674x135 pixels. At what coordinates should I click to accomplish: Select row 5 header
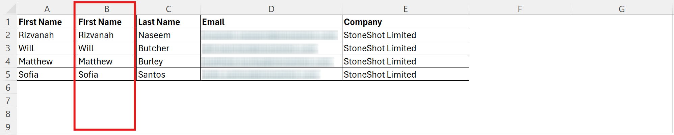8,74
